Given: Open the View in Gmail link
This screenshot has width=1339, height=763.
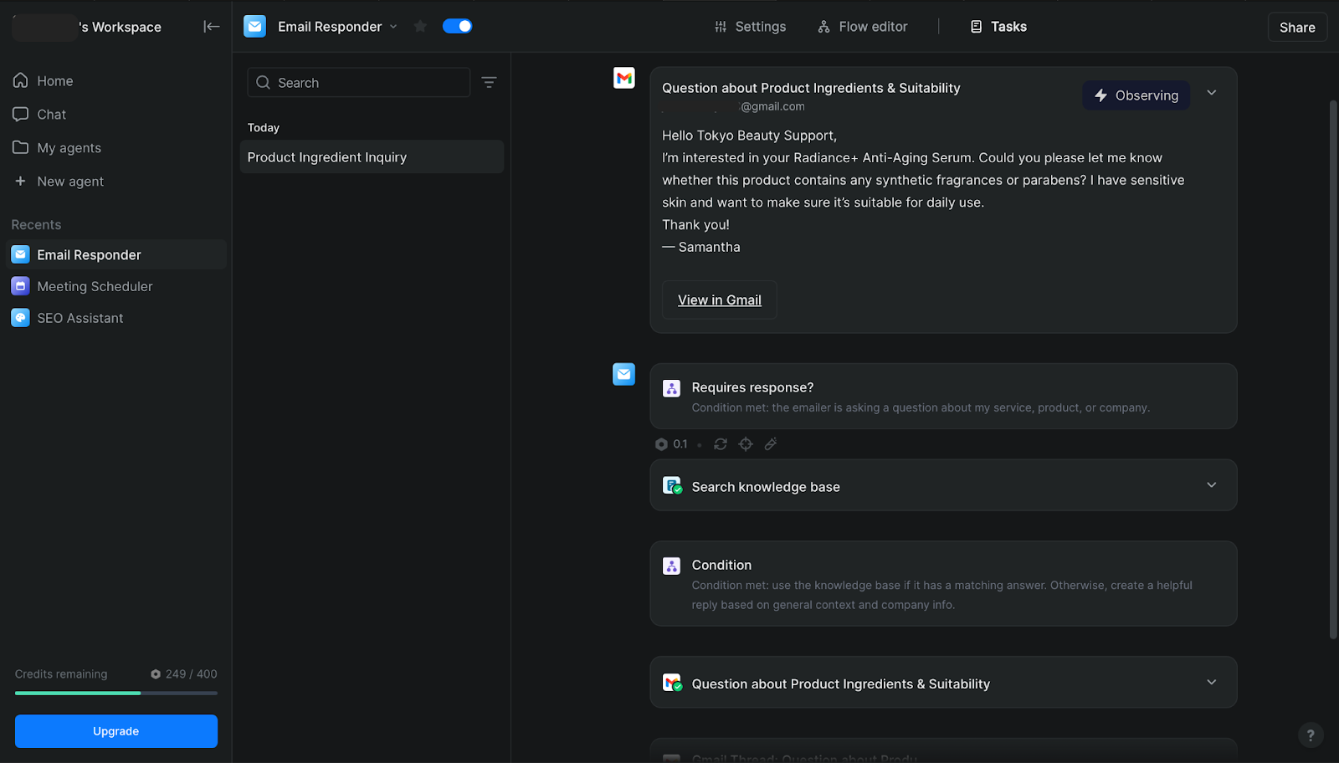Looking at the screenshot, I should click(x=720, y=300).
